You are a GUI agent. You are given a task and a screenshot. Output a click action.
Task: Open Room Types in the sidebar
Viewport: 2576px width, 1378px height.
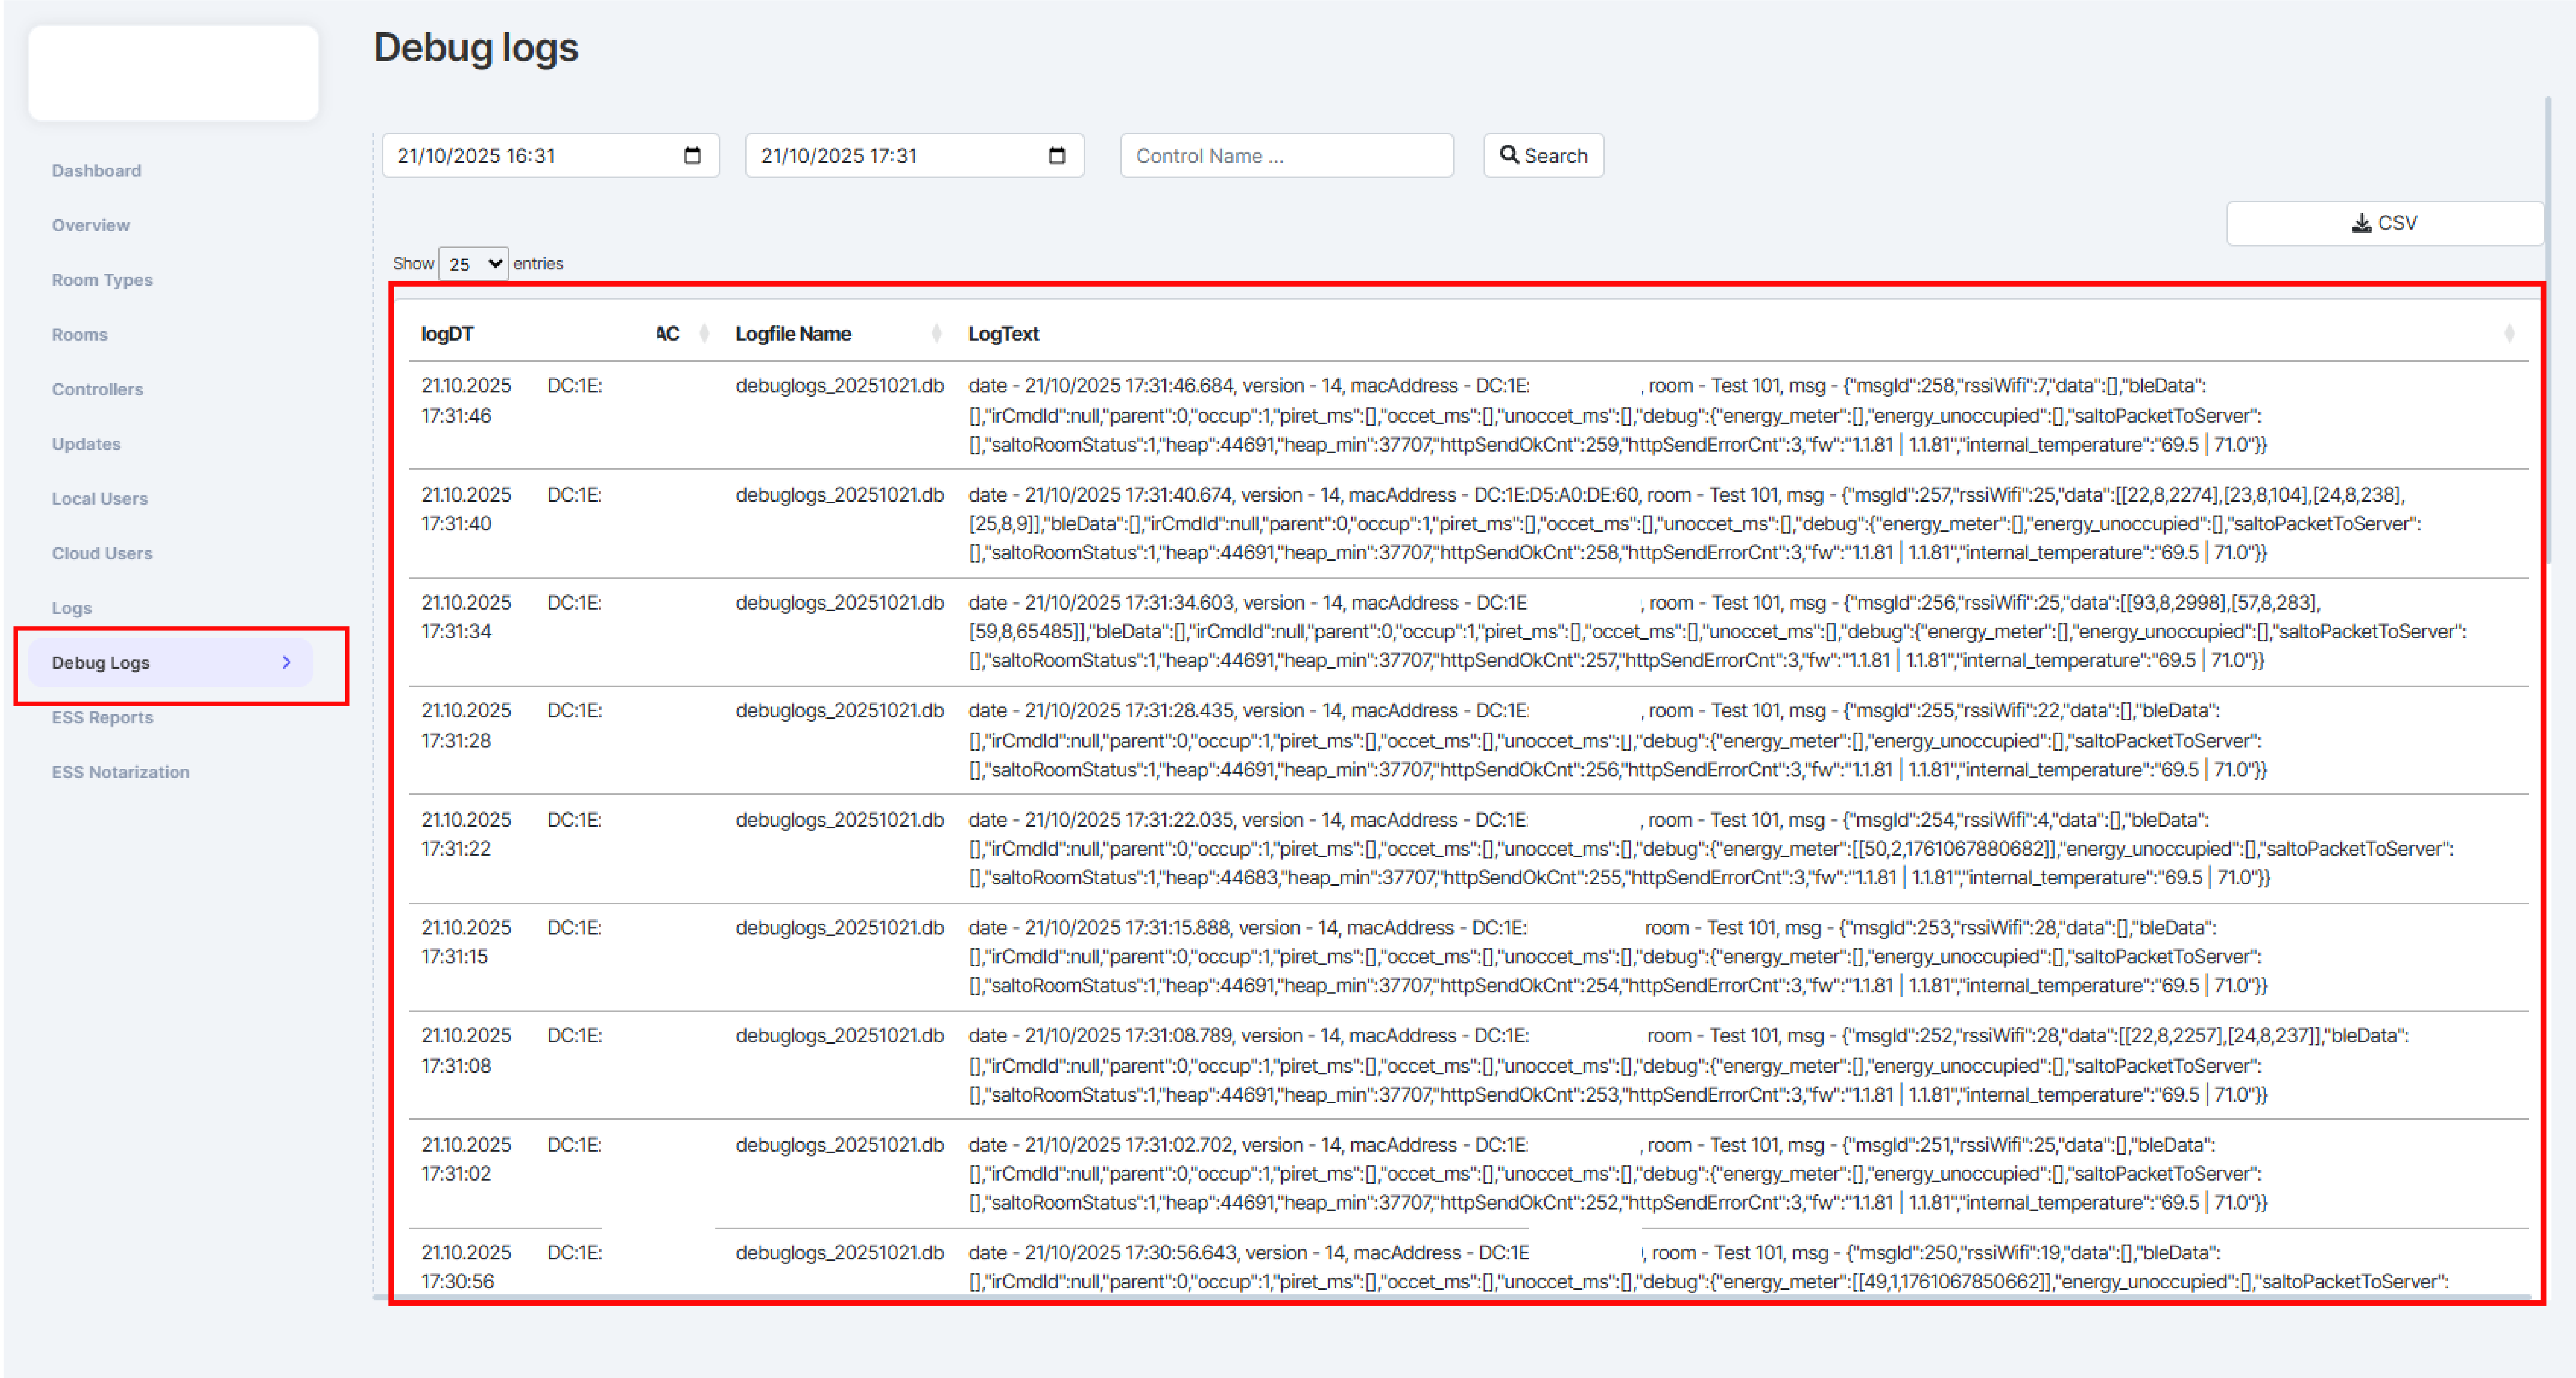click(102, 280)
